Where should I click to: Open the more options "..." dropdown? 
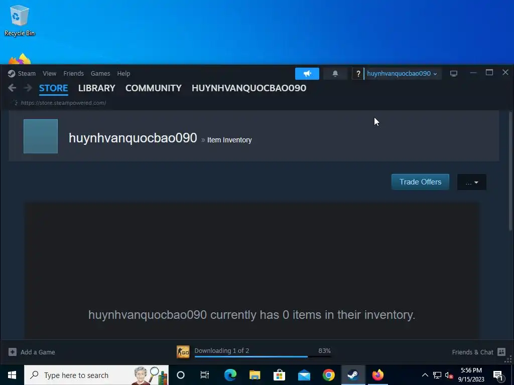472,182
